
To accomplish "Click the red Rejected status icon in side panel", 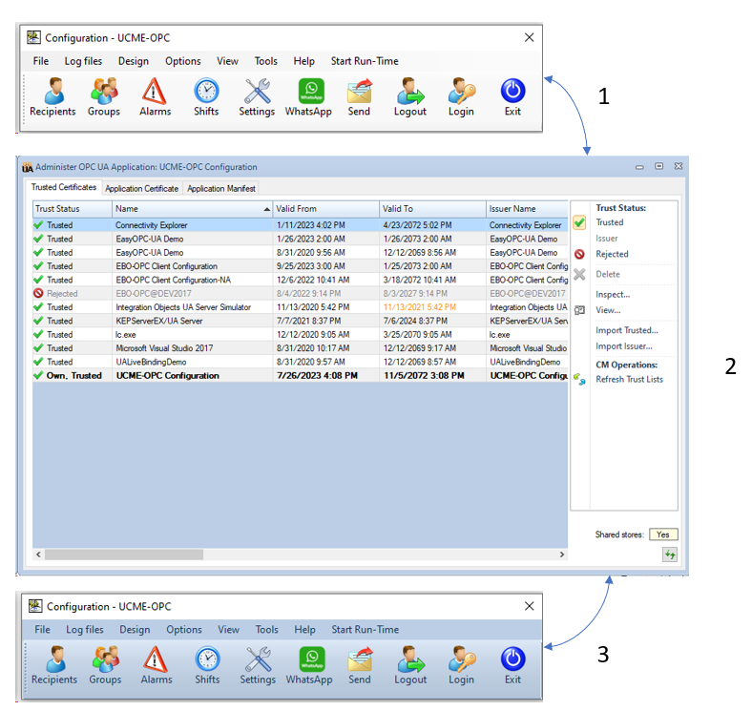I will coord(579,254).
